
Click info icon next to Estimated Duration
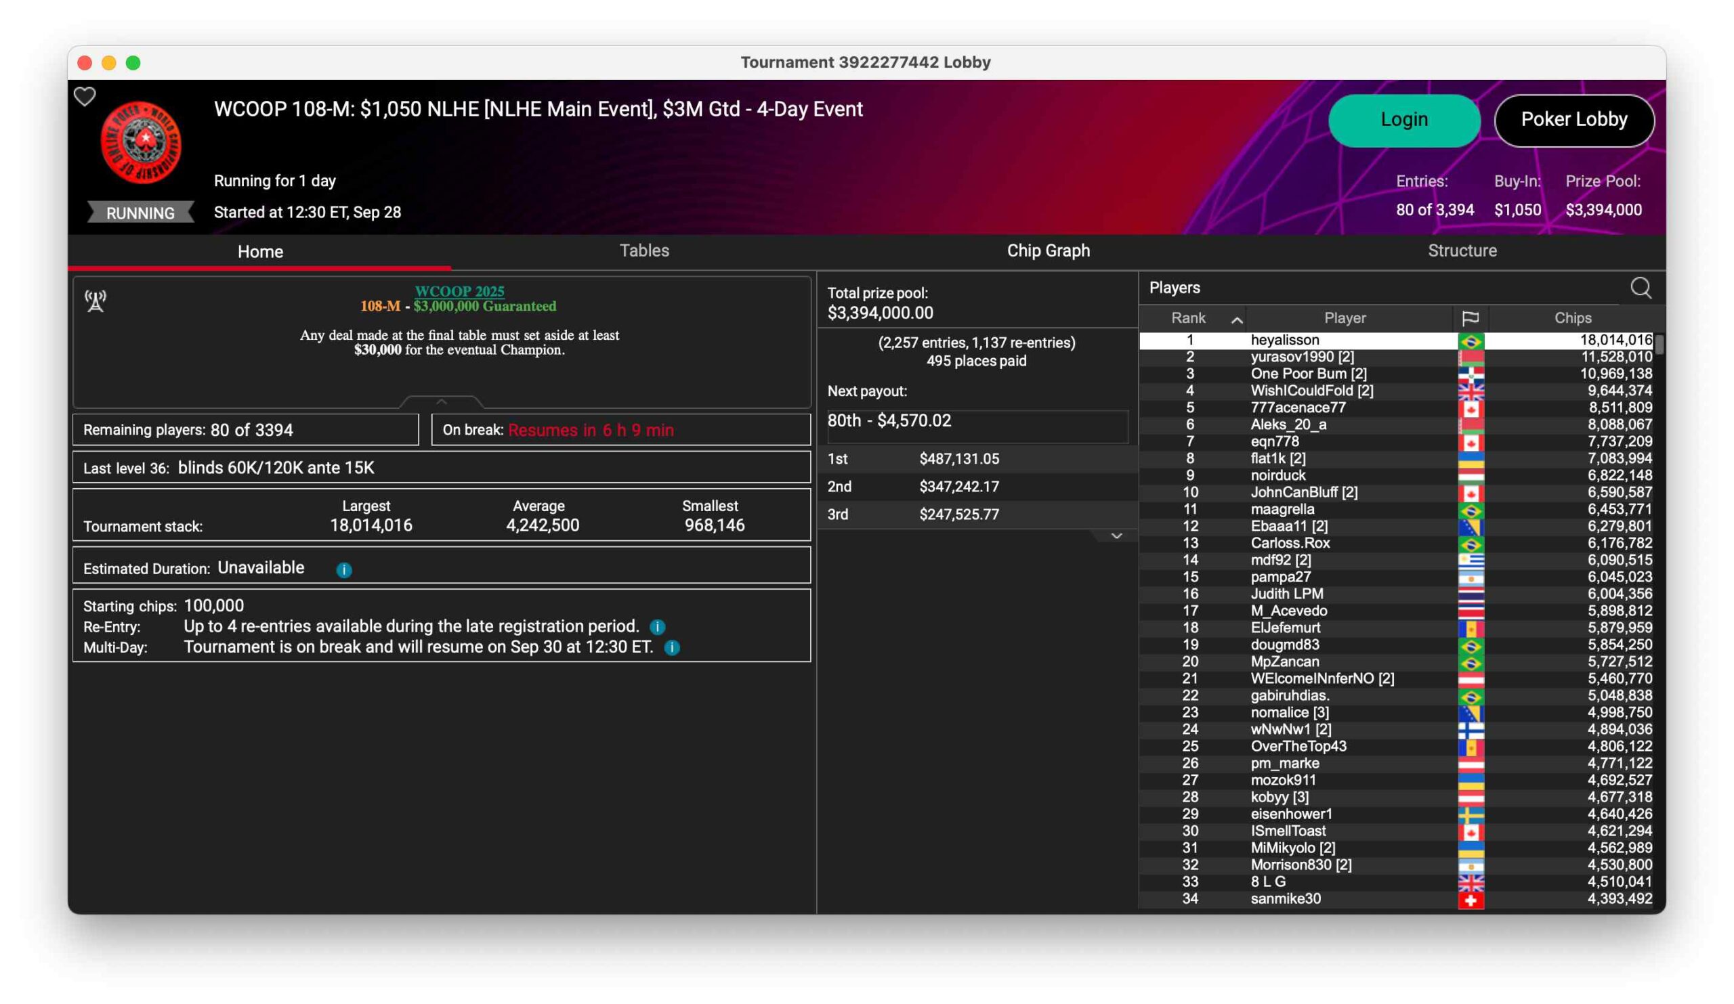[344, 570]
